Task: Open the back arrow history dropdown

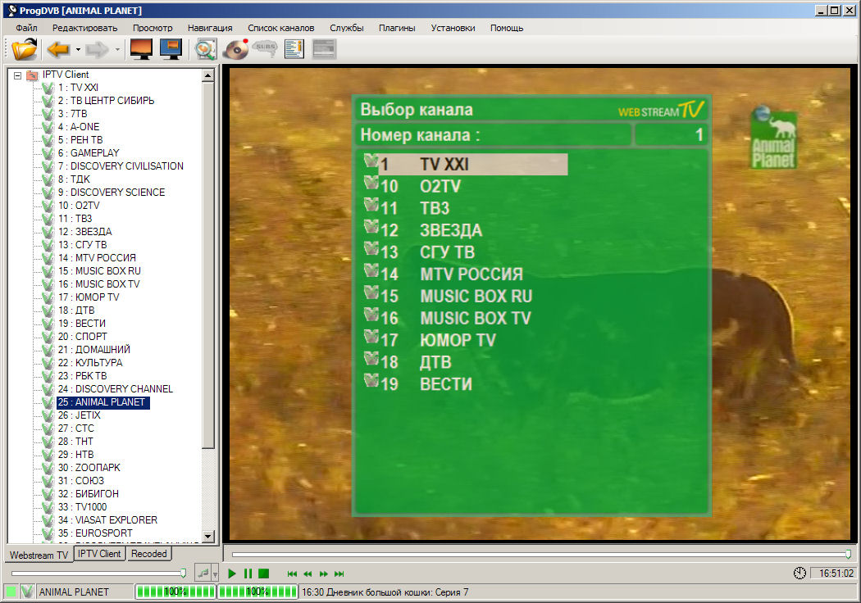Action: tap(78, 49)
